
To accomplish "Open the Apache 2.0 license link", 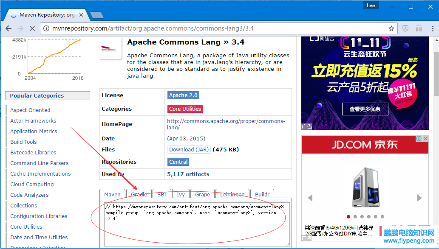I will coord(183,95).
